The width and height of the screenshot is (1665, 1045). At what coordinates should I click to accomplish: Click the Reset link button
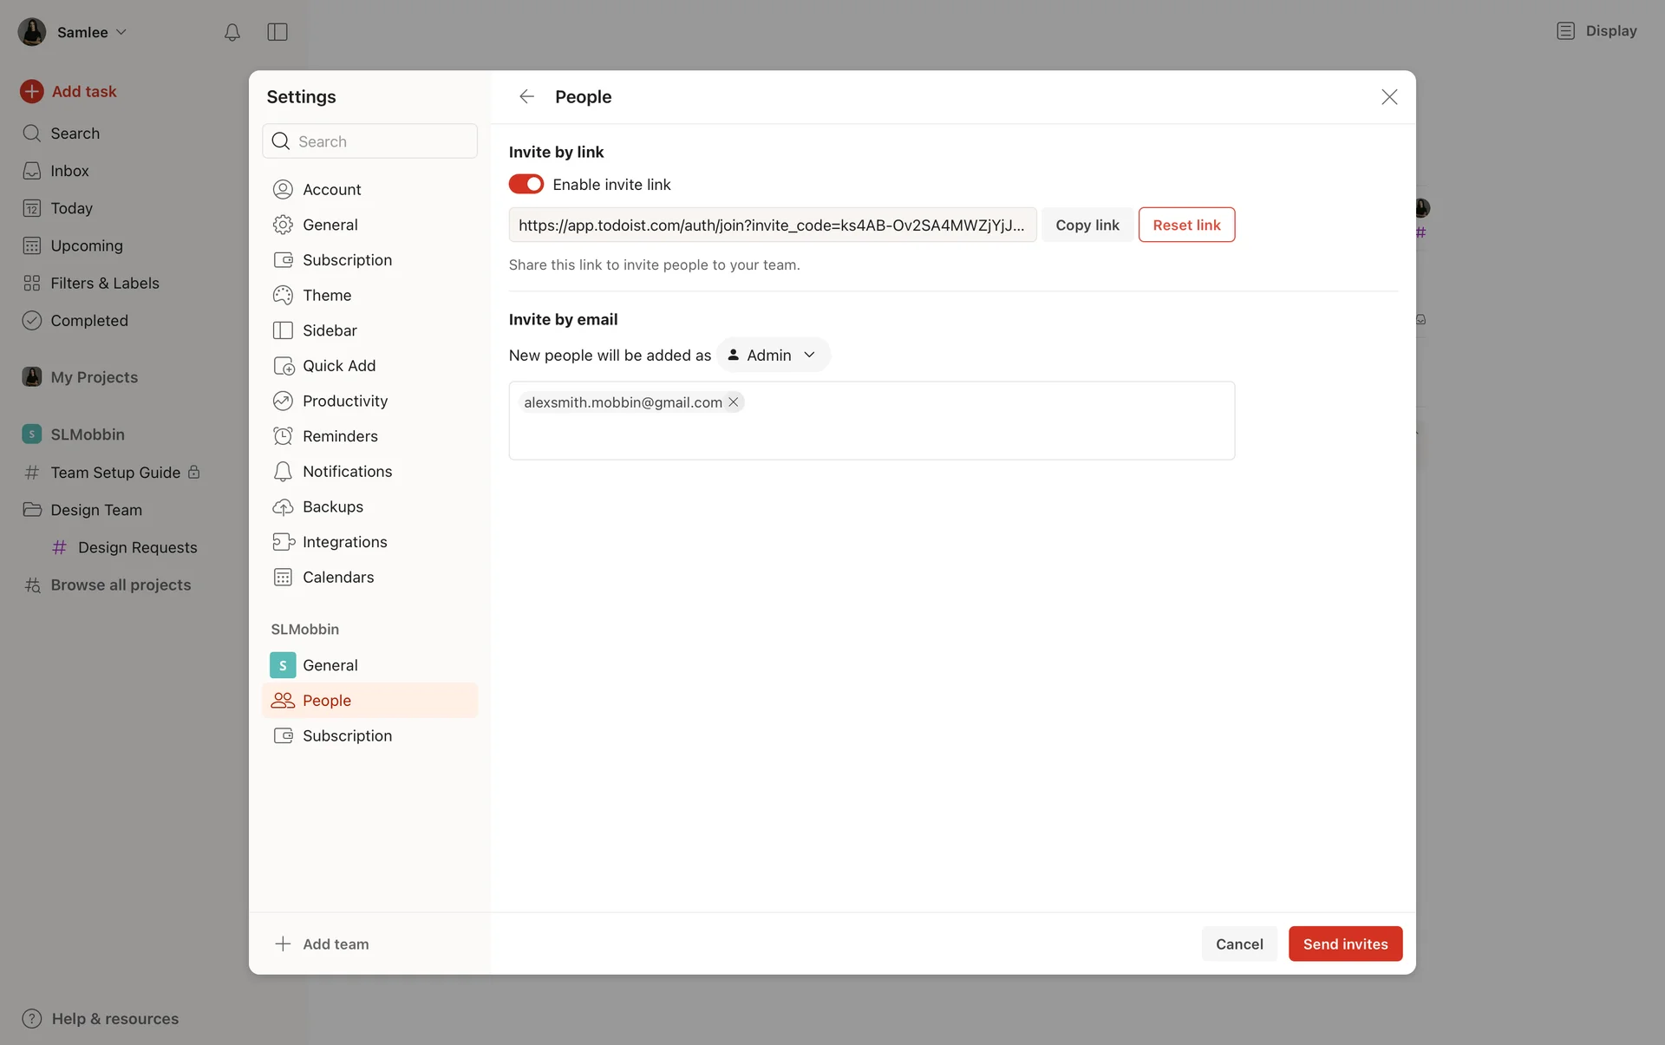point(1185,225)
